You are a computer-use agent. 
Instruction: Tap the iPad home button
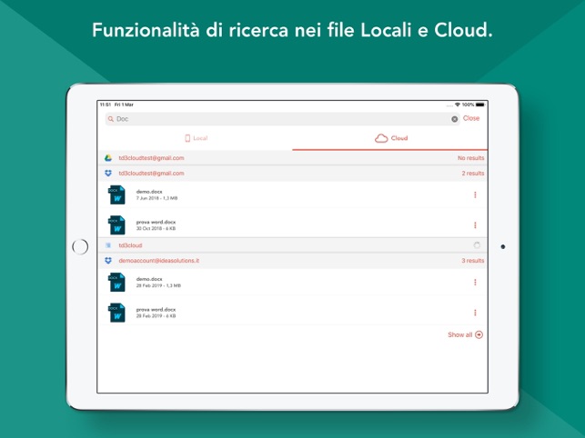80,247
